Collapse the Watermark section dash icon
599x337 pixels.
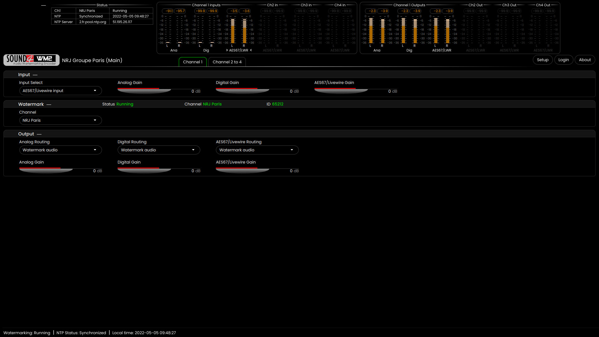tap(49, 105)
